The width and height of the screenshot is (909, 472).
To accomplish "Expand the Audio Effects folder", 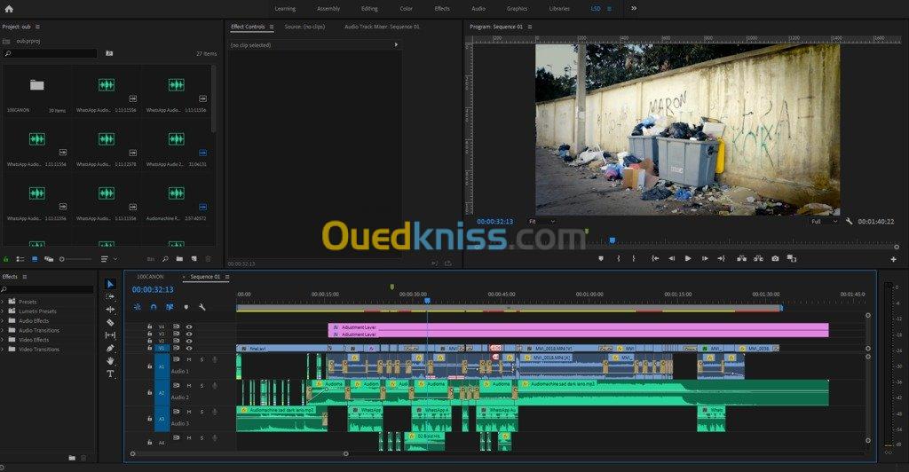I will (3, 321).
